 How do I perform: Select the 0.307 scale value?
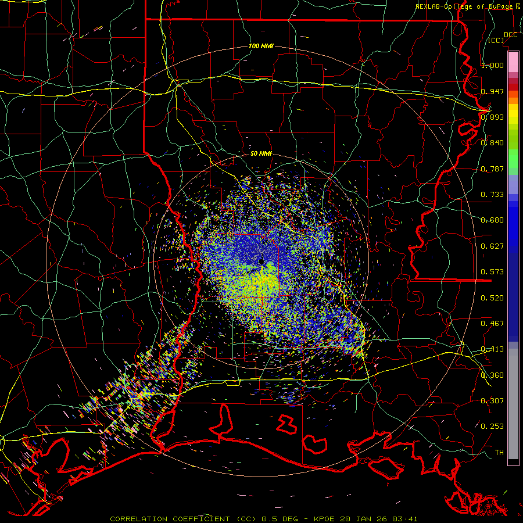click(x=492, y=400)
